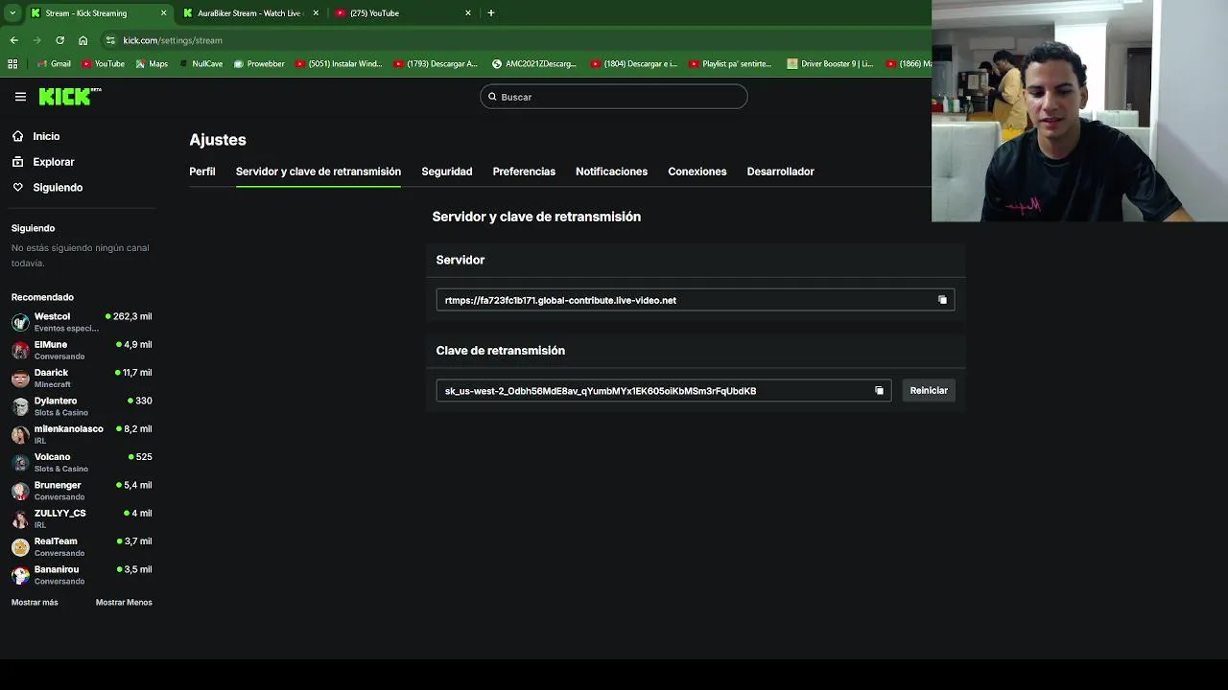The width and height of the screenshot is (1228, 690).
Task: Open Prowebber bookmark
Action: tap(259, 64)
